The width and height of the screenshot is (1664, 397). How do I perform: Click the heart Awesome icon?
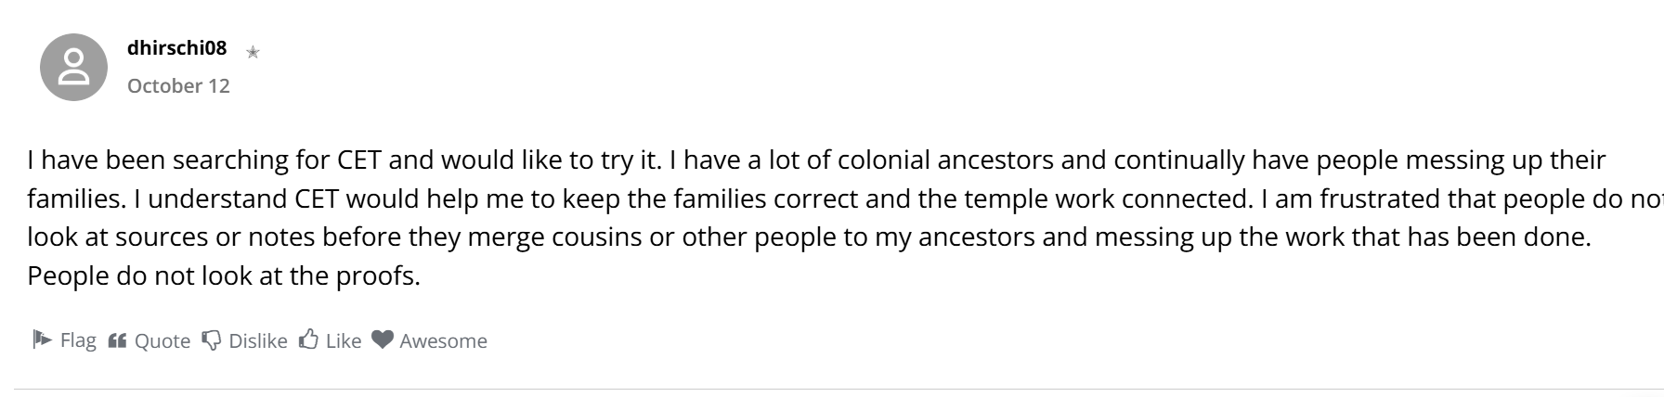(383, 339)
